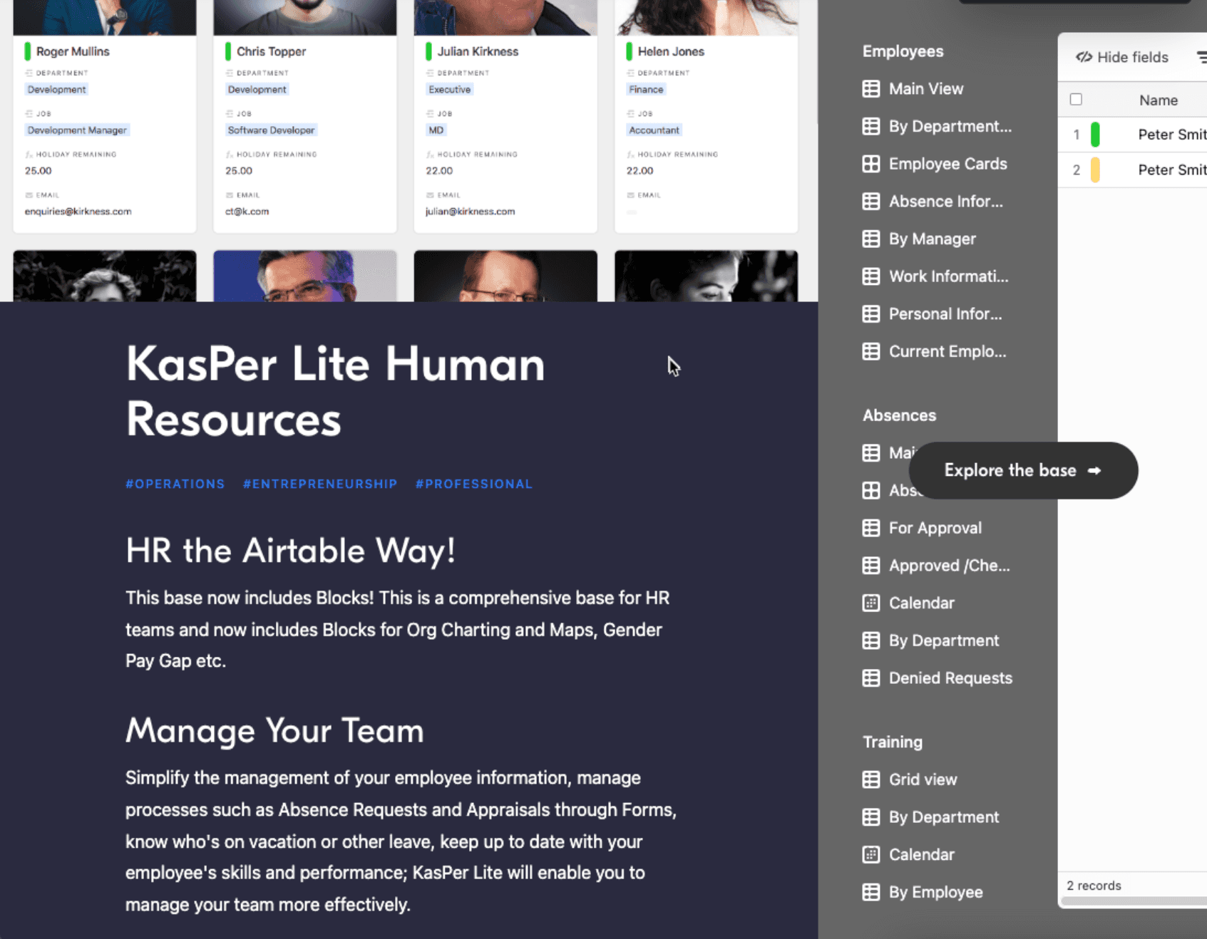Click the Employees section heading

(903, 51)
